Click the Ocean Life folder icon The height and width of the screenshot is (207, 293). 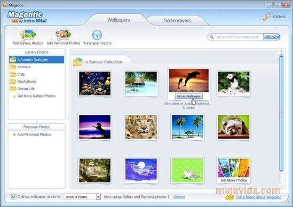click(x=13, y=89)
